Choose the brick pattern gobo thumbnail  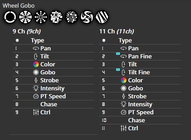56,17
